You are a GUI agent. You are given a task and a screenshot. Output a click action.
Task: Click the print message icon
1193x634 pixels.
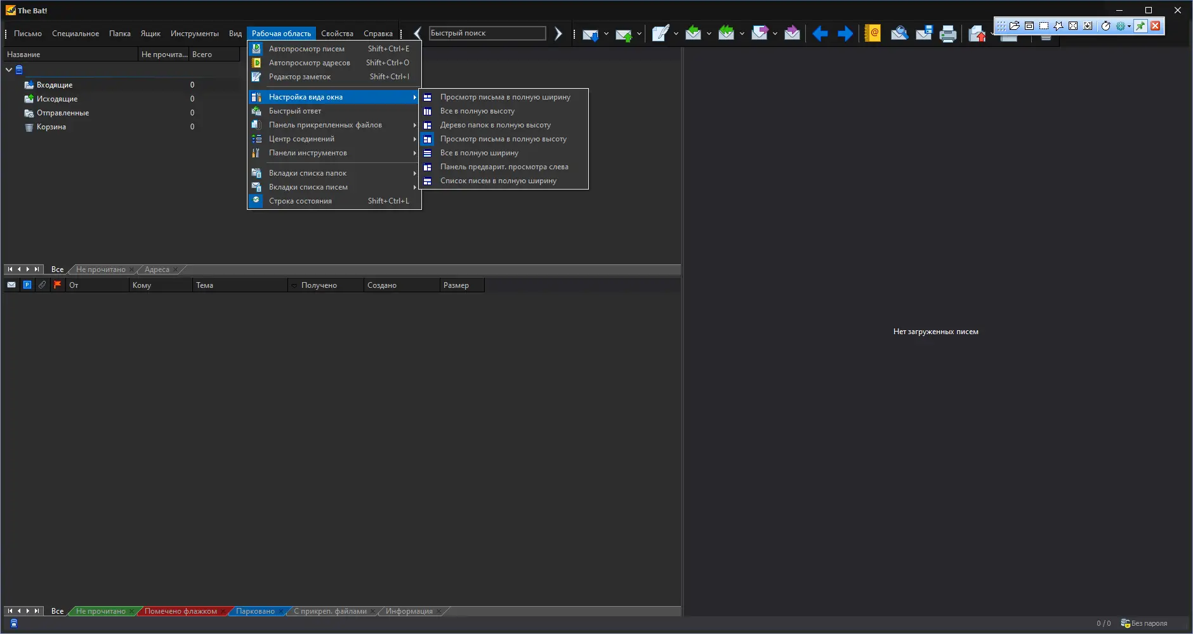pos(948,34)
